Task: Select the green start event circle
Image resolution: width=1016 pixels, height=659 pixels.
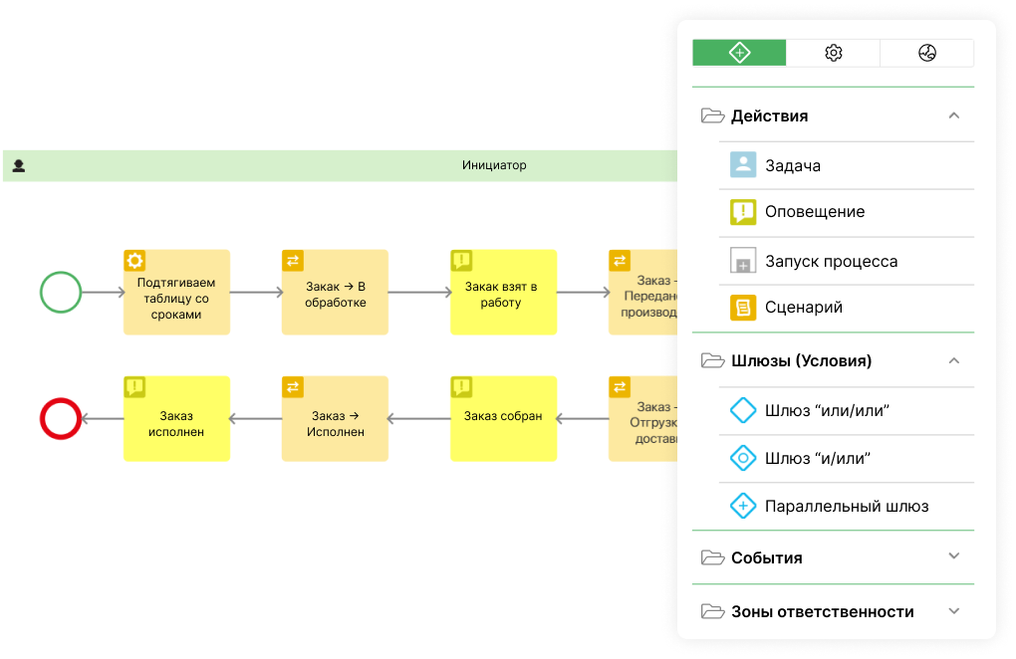Action: coord(61,292)
